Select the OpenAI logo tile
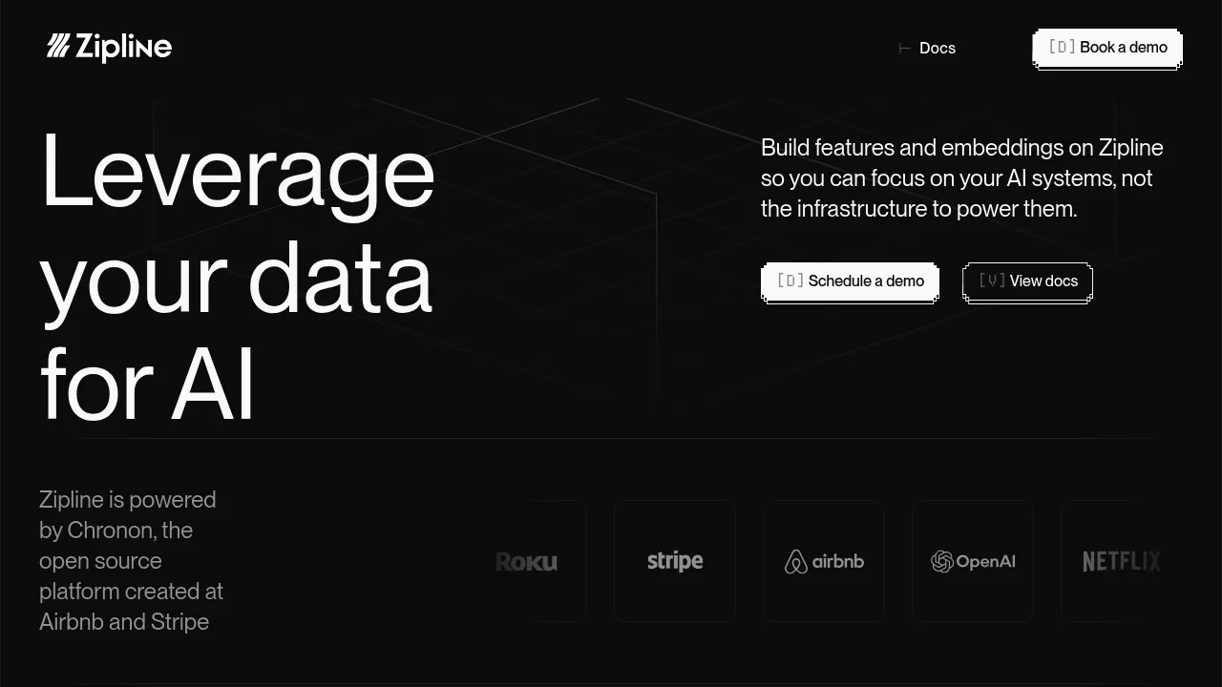The width and height of the screenshot is (1222, 687). coord(973,561)
